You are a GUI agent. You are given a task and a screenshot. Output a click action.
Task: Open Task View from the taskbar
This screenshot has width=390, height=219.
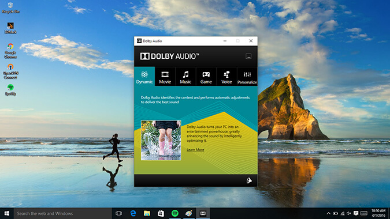(x=119, y=213)
